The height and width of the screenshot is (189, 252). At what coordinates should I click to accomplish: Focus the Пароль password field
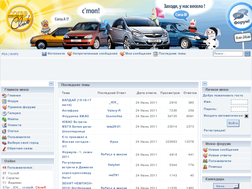[x=239, y=109]
